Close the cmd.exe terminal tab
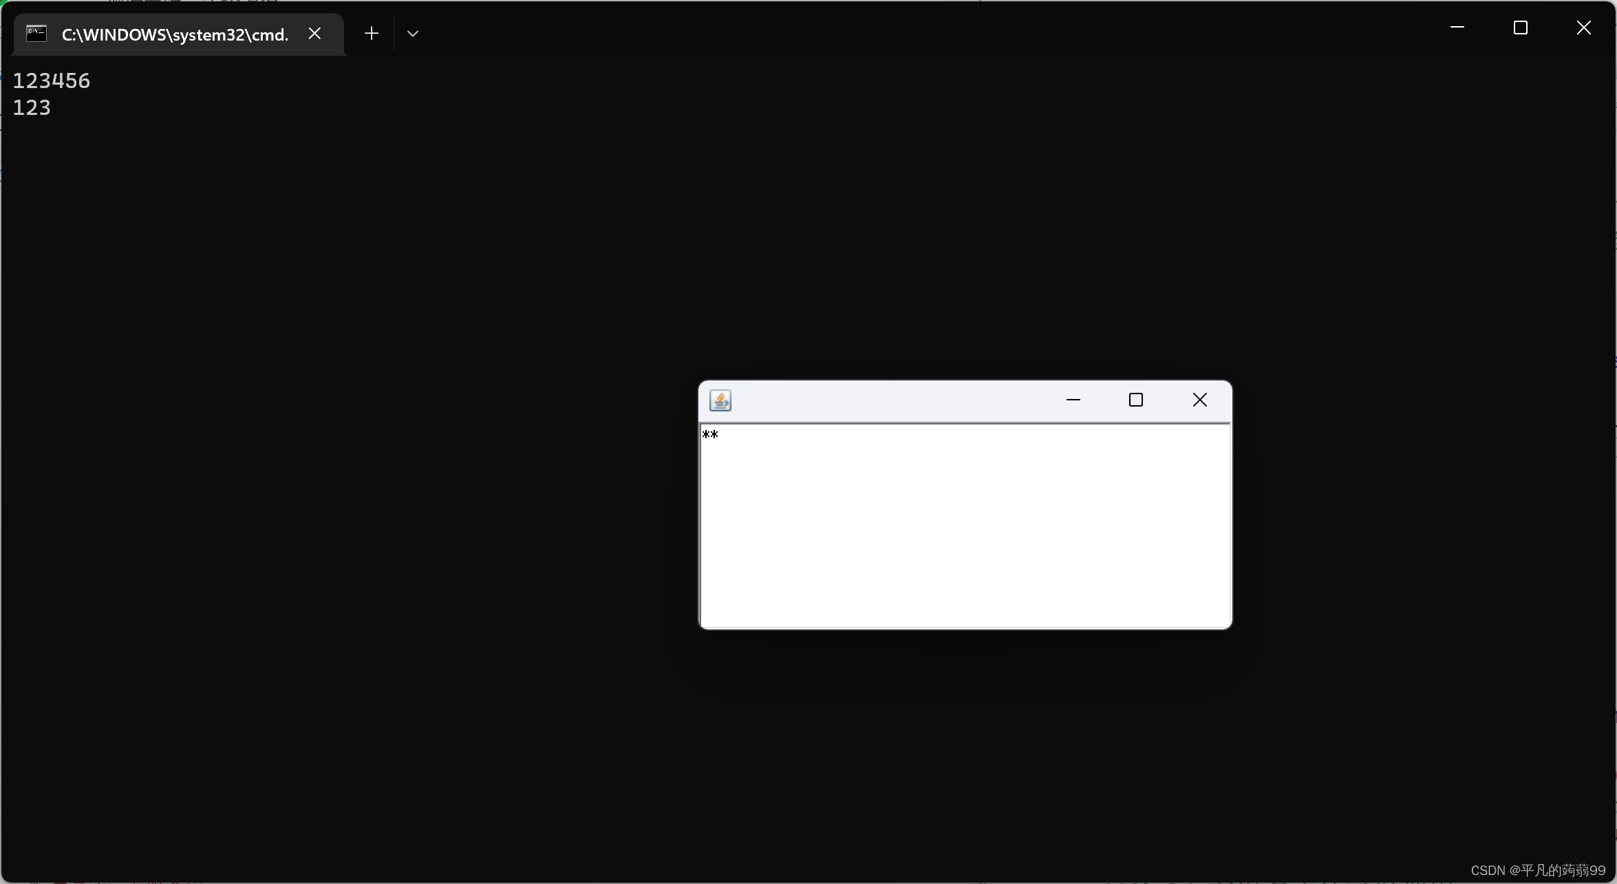Image resolution: width=1617 pixels, height=884 pixels. pyautogui.click(x=314, y=33)
